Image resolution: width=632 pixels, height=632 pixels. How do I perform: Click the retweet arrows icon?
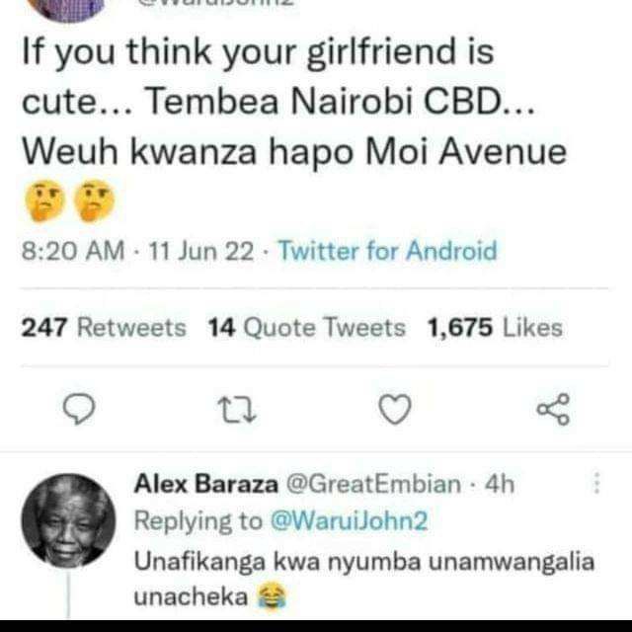coord(237,410)
